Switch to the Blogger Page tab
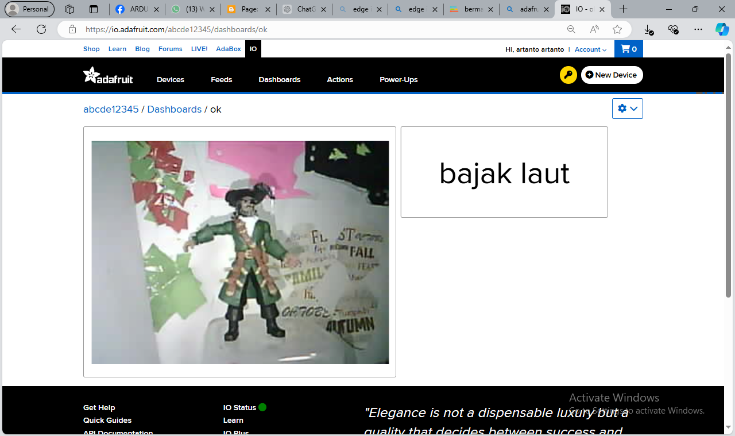The width and height of the screenshot is (735, 436). tap(249, 9)
